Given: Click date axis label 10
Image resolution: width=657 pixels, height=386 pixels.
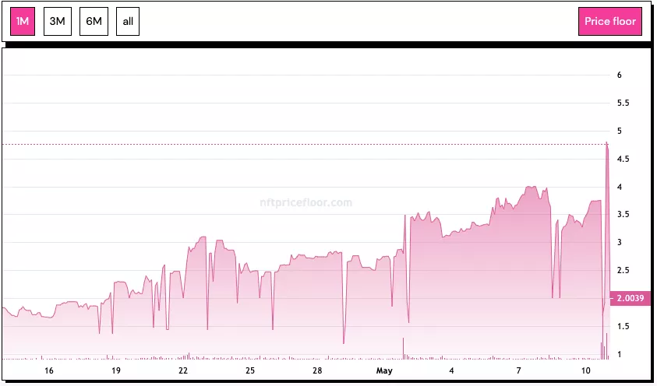Looking at the screenshot, I should [585, 370].
